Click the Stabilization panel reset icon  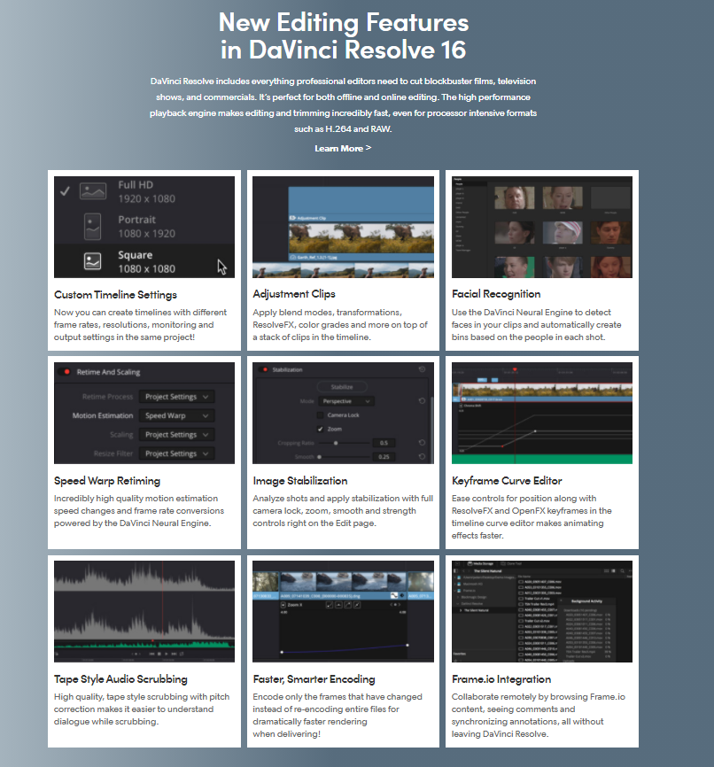coord(423,369)
